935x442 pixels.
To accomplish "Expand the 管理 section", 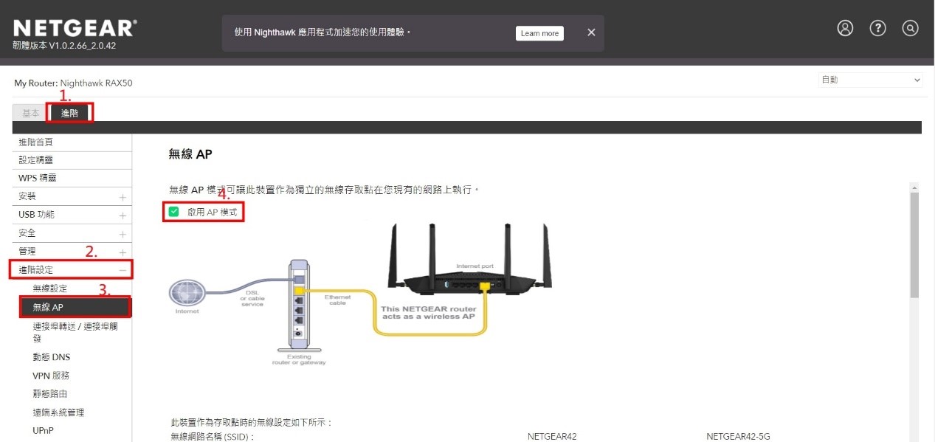I will point(72,252).
